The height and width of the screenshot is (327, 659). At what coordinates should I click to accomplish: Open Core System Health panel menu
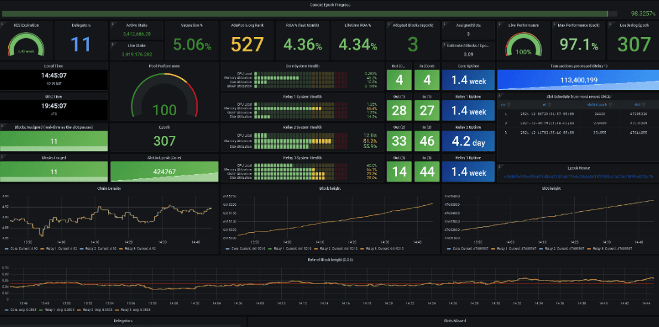(302, 66)
